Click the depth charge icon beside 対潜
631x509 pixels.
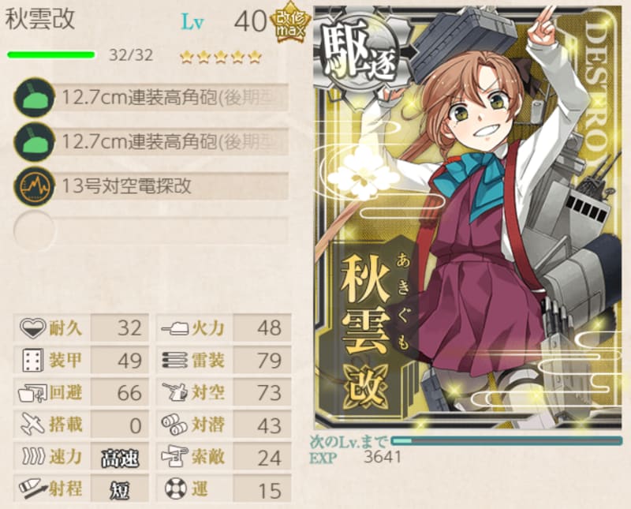click(x=174, y=425)
